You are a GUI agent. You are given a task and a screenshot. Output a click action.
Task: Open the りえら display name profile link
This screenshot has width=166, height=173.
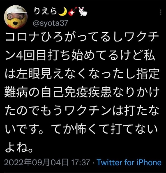point(46,11)
